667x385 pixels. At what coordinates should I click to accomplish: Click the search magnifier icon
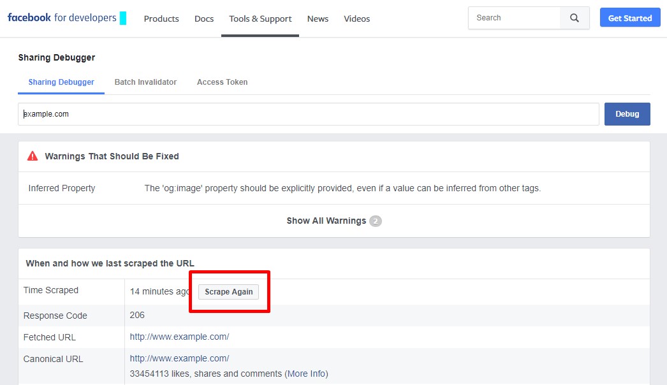coord(573,18)
